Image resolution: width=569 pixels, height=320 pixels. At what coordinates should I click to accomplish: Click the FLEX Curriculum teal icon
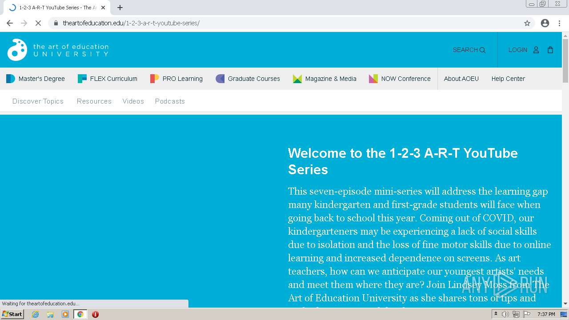(x=82, y=79)
